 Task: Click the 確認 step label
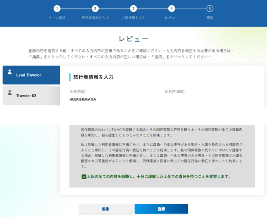[x=210, y=18]
